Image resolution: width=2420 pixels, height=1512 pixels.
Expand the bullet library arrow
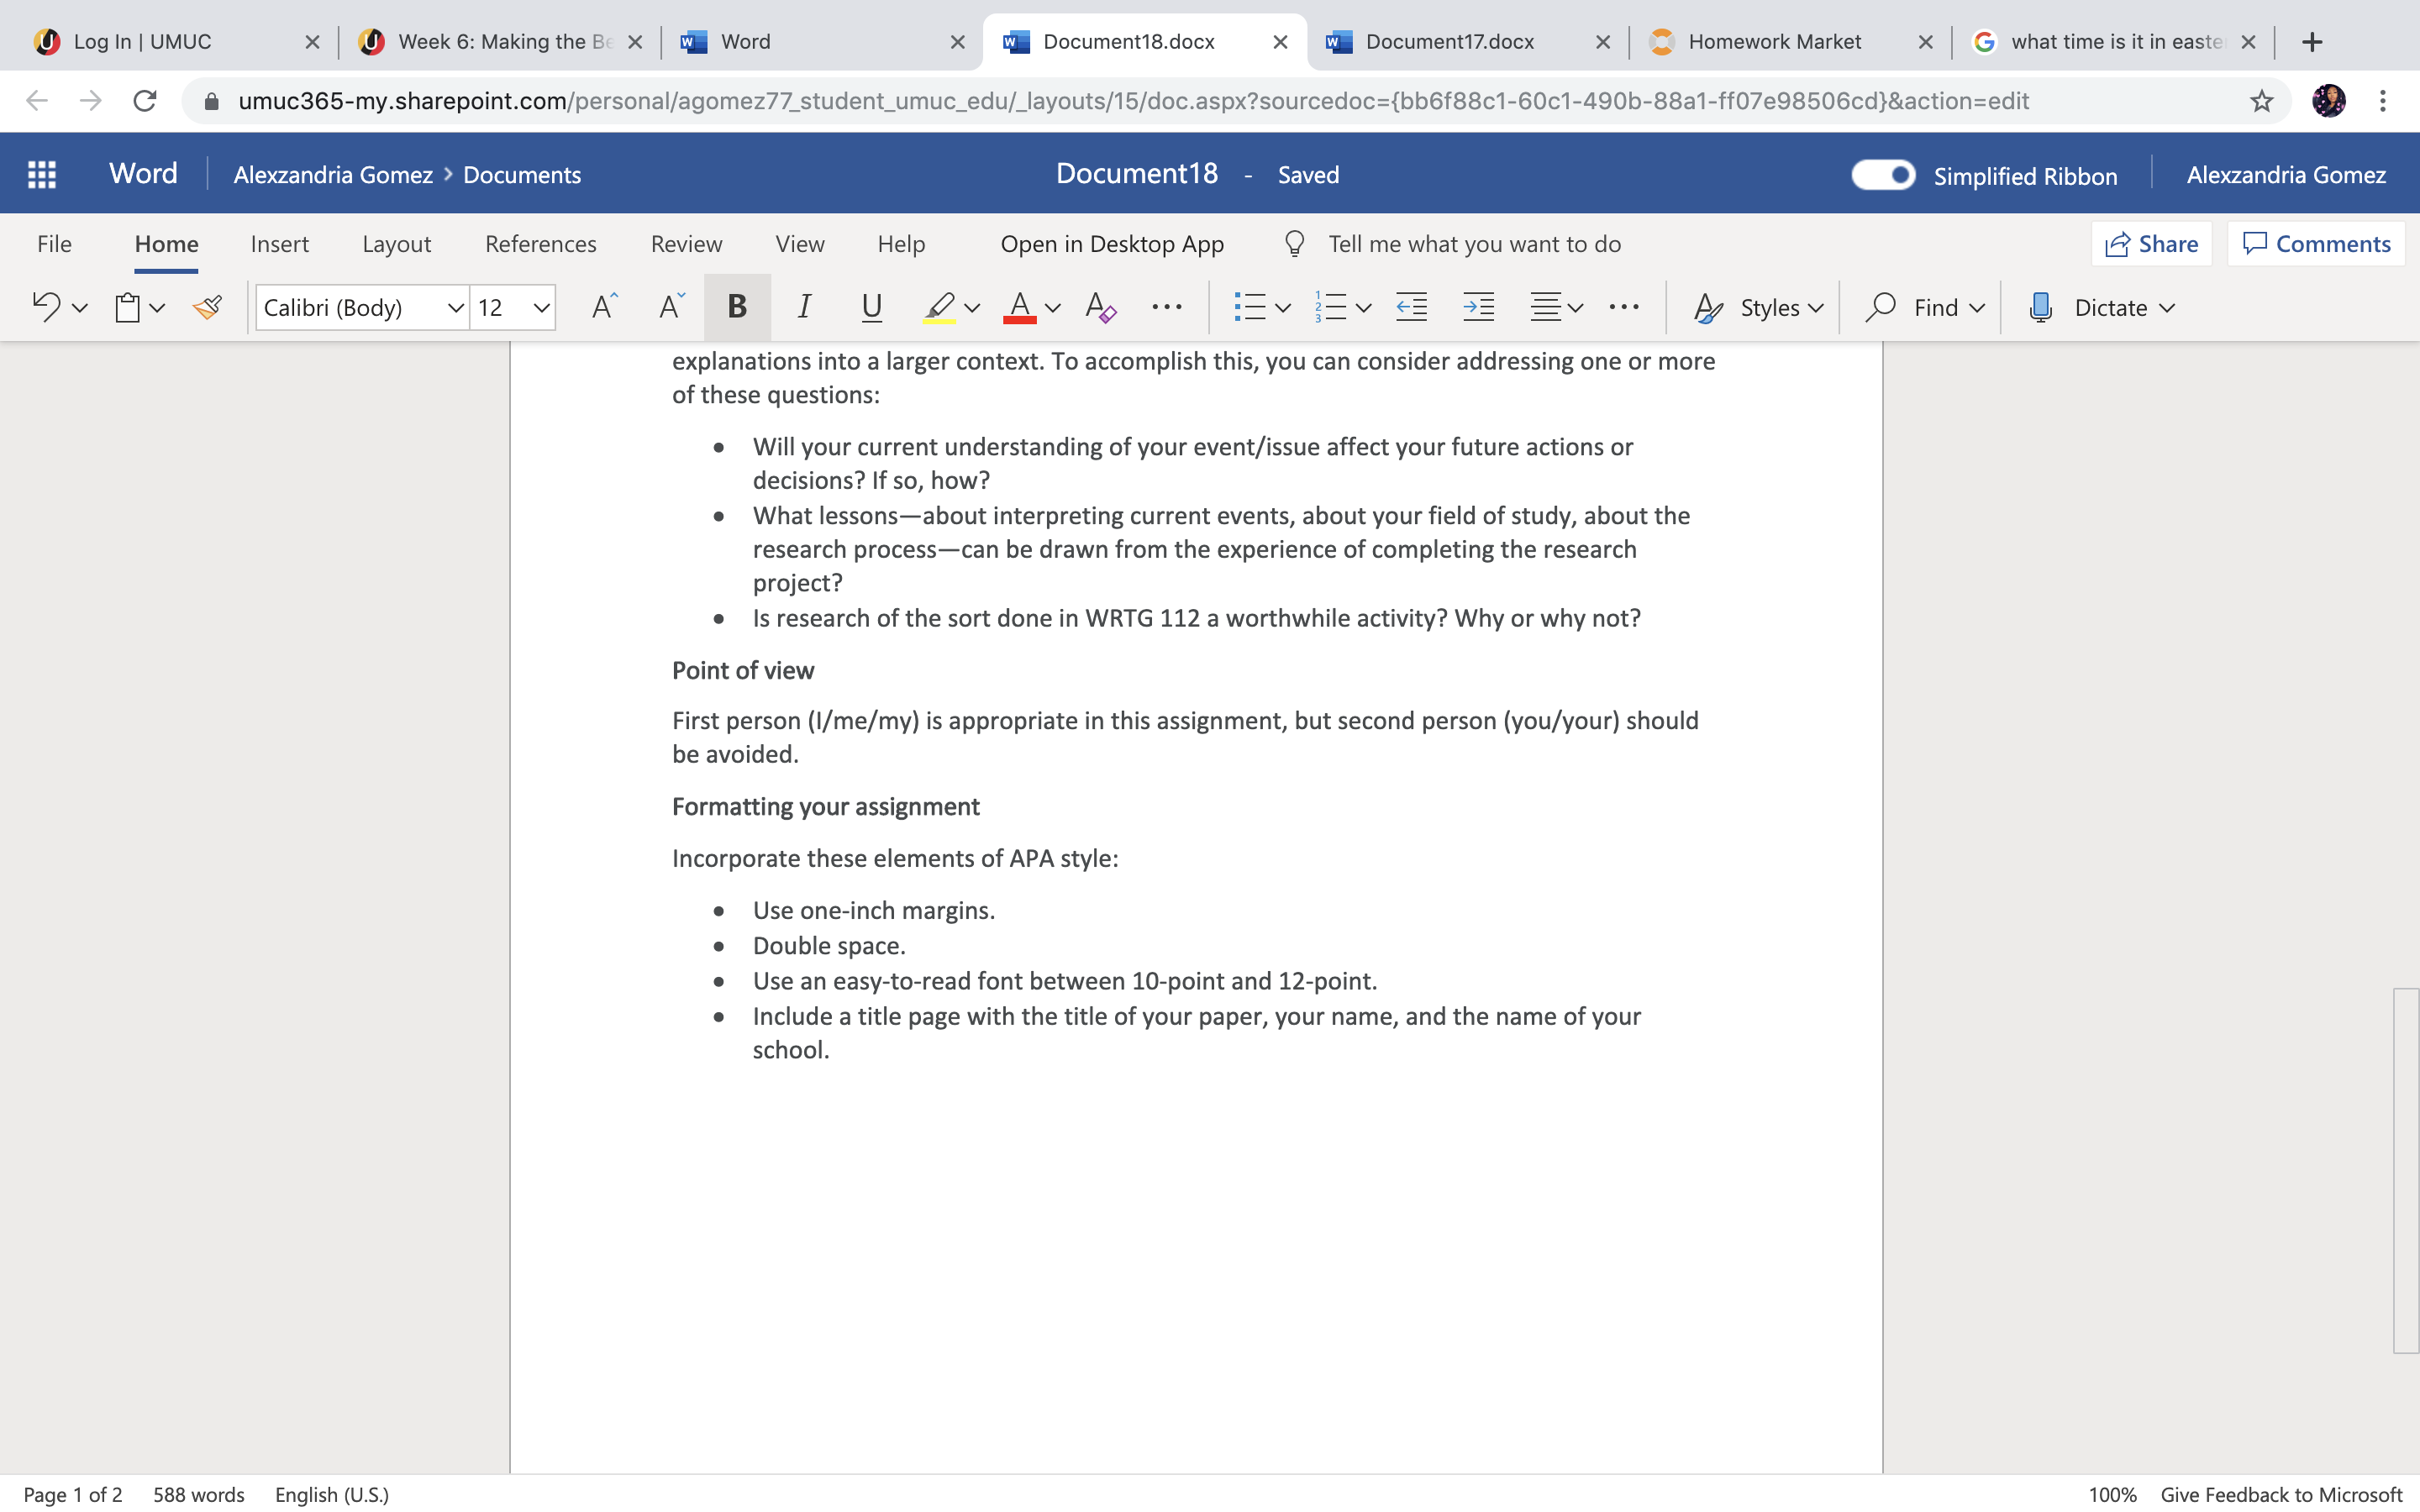tap(1283, 308)
